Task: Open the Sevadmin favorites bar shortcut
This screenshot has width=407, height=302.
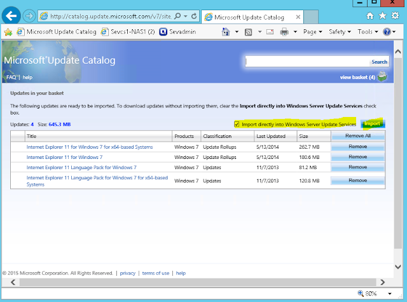Action: pos(177,32)
